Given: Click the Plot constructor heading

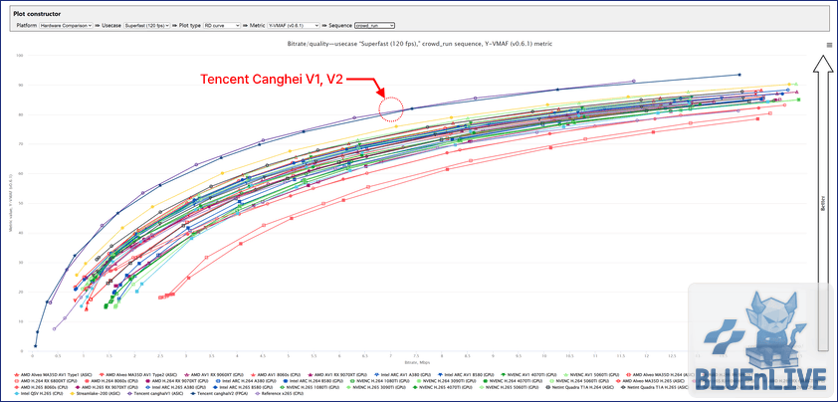Looking at the screenshot, I should (x=37, y=13).
